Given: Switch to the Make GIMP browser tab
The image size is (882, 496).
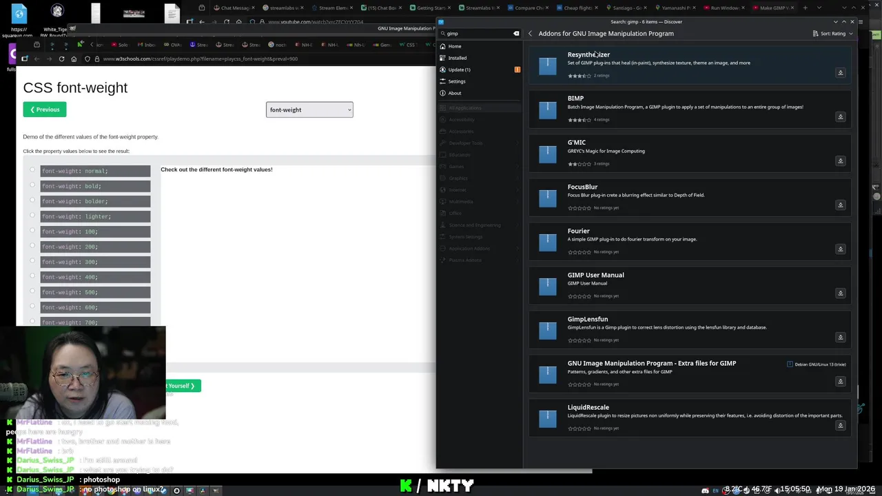Looking at the screenshot, I should click(773, 8).
